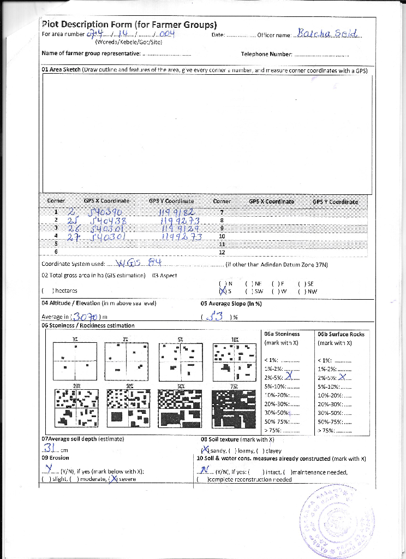Check the maintenance needed box
406x559 pixels.
point(288,472)
